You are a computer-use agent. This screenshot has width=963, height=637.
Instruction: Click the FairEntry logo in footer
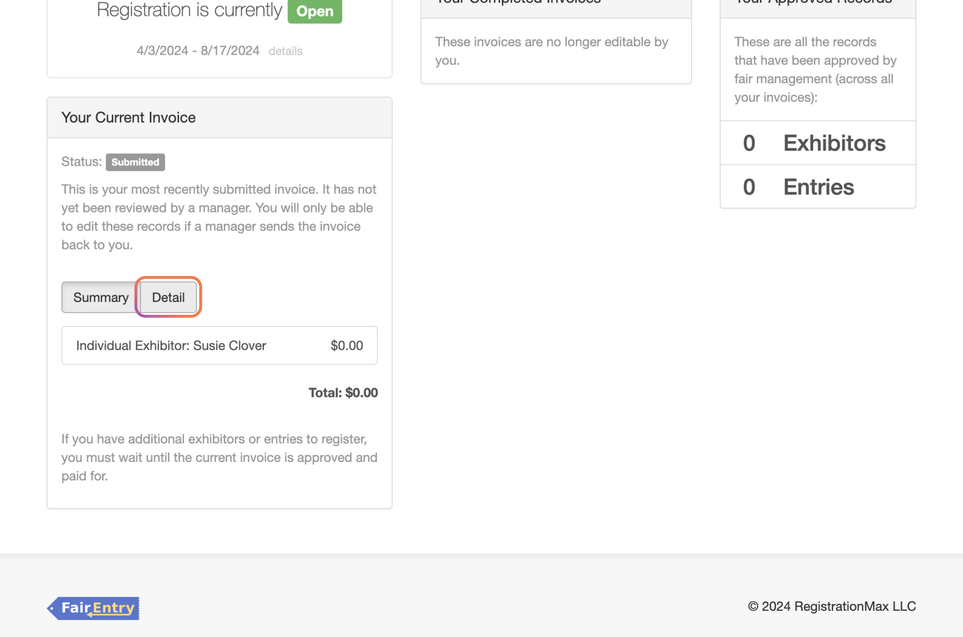tap(93, 608)
